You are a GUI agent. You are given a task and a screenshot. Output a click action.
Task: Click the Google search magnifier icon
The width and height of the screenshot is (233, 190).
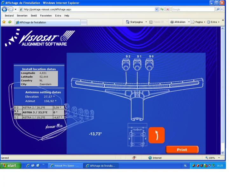(x=218, y=9)
